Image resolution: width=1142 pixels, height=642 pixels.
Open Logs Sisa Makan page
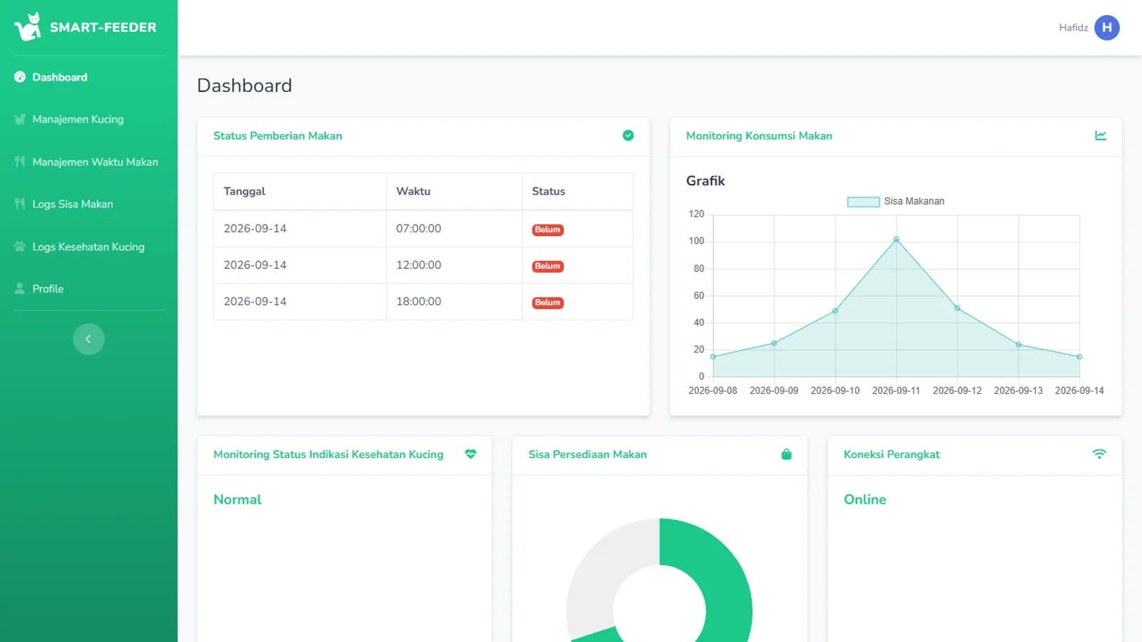pos(89,204)
